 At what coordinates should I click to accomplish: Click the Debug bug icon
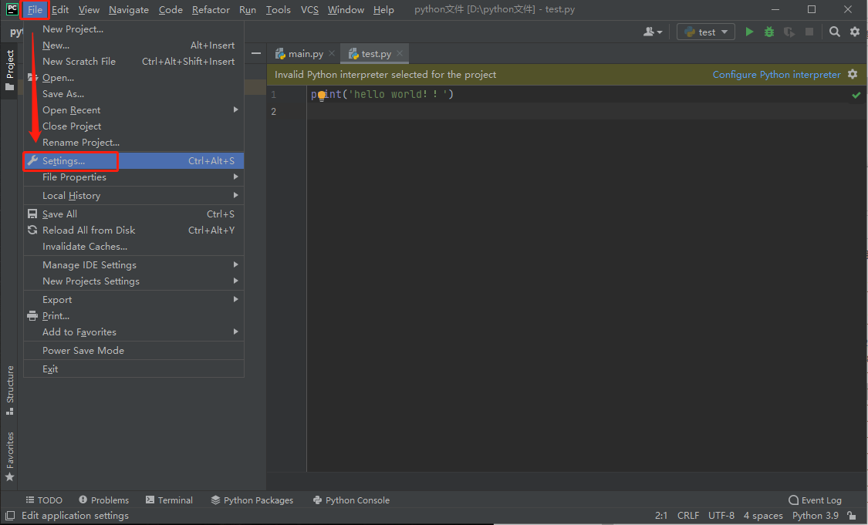[x=769, y=32]
